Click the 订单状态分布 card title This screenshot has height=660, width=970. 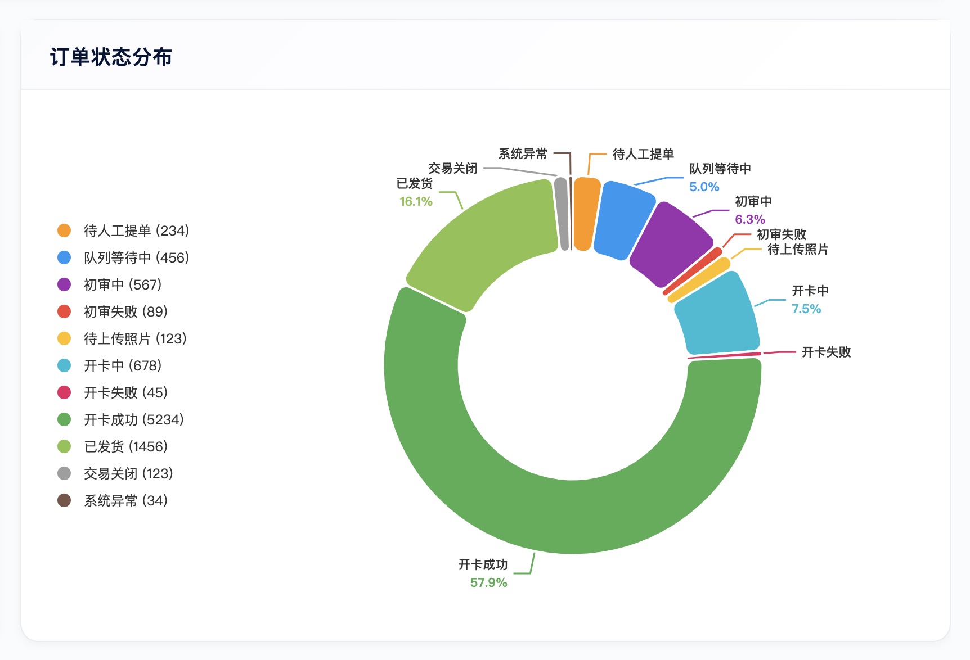pos(111,57)
